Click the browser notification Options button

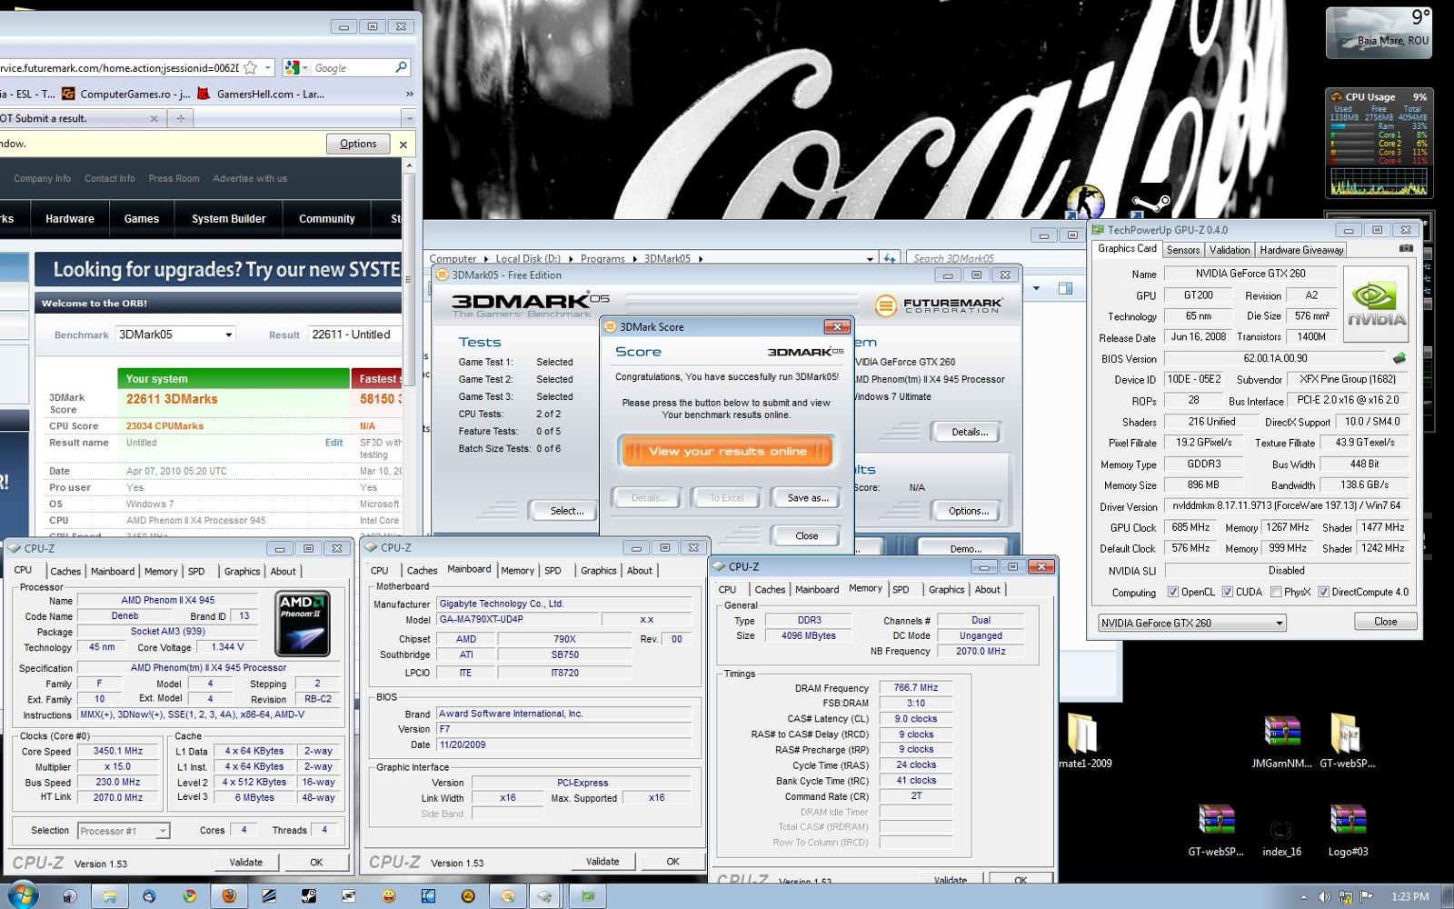tap(358, 144)
